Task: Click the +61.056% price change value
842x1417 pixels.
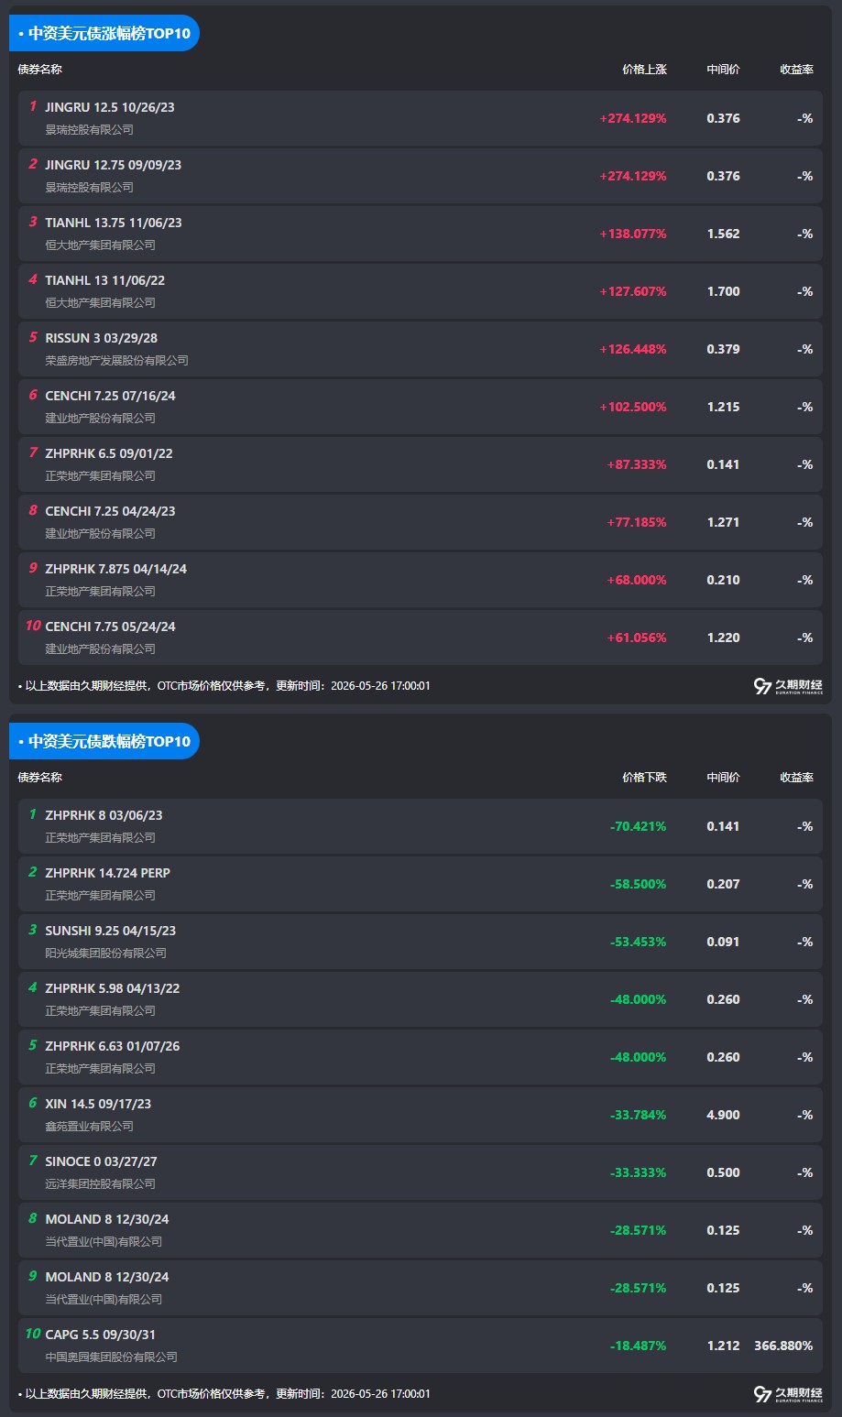Action: [x=637, y=638]
